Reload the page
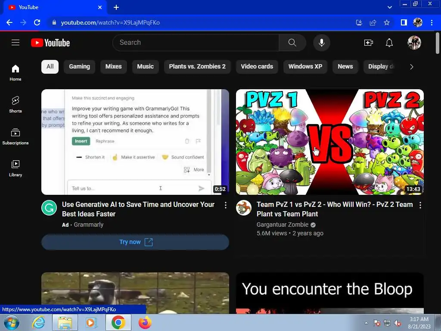 [37, 22]
